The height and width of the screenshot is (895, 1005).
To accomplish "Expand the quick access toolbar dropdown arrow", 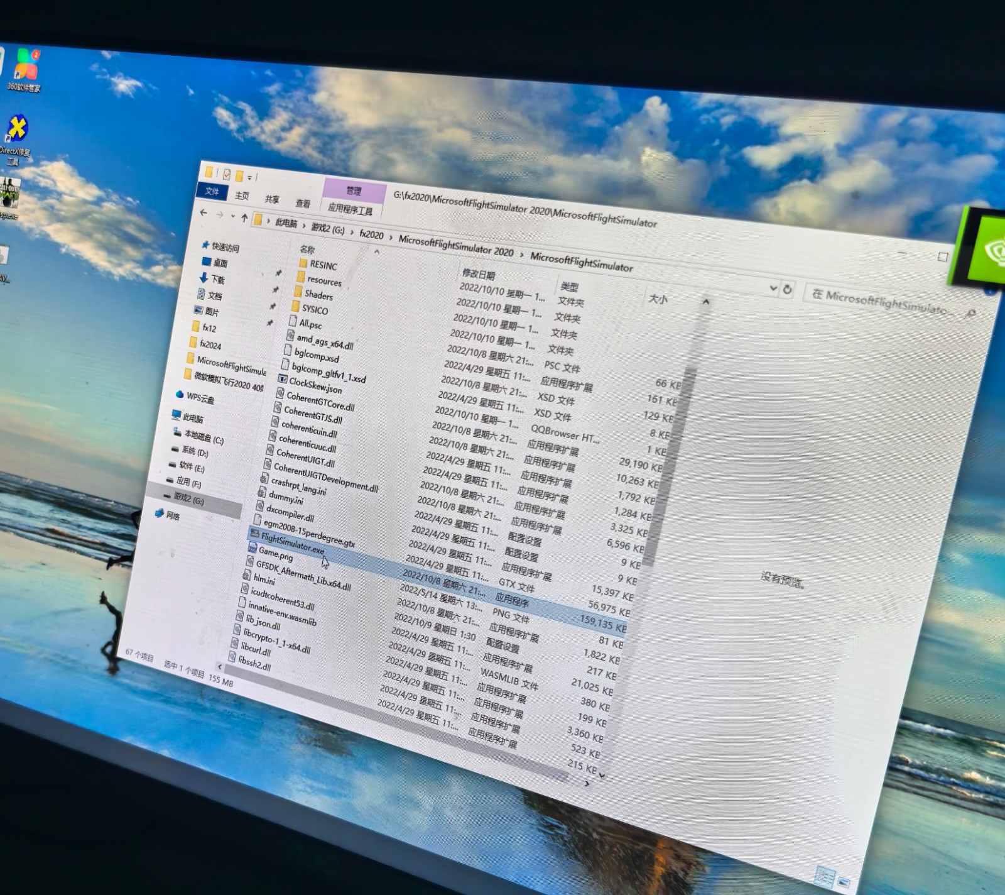I will [249, 177].
